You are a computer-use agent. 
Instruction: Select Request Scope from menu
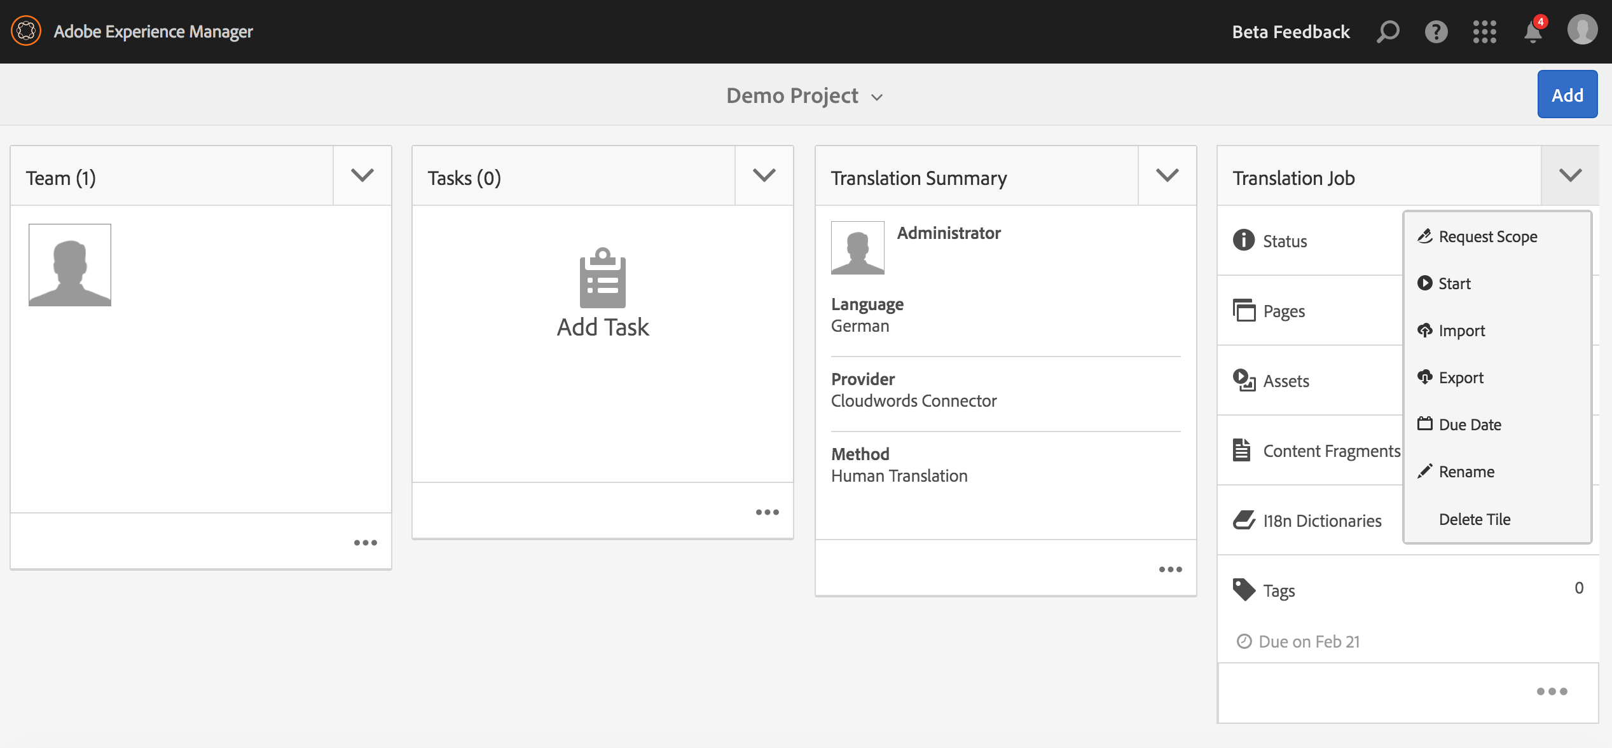(1487, 236)
